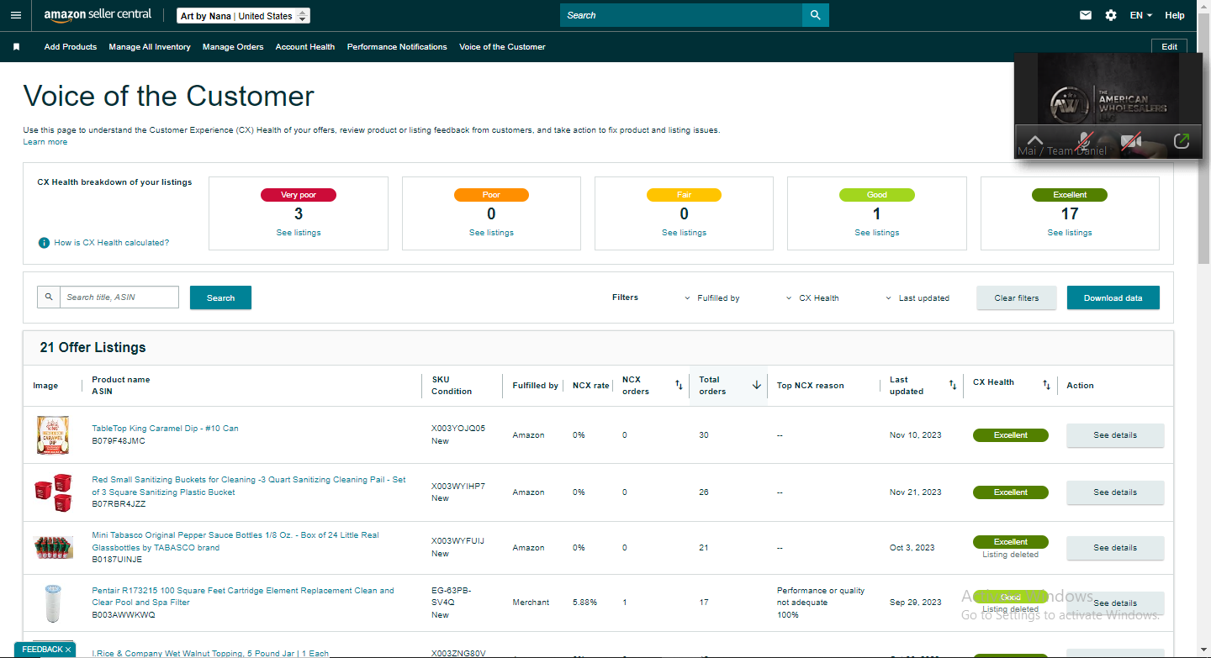Open Red Small Sanitizing Buckets product link
Screen dimensions: 1211x658
tap(249, 486)
